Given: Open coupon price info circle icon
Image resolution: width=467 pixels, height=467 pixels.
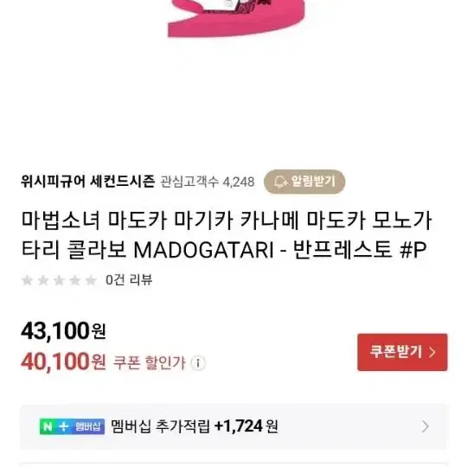Looking at the screenshot, I should (x=198, y=363).
